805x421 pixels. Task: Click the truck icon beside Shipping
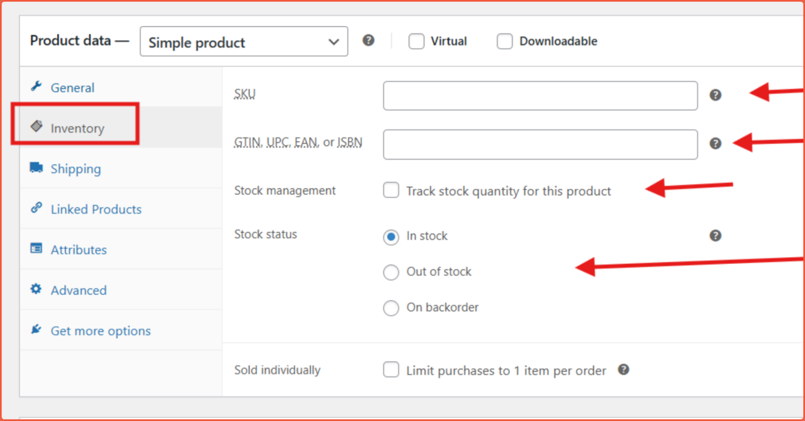(x=36, y=168)
